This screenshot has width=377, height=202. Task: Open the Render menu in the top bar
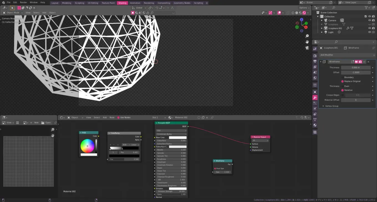[24, 2]
